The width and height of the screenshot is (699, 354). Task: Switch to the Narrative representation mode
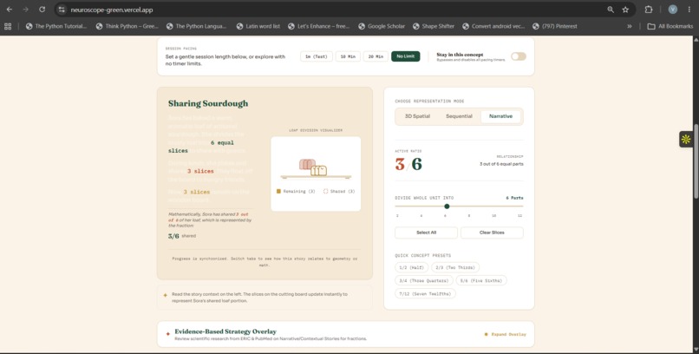(500, 116)
